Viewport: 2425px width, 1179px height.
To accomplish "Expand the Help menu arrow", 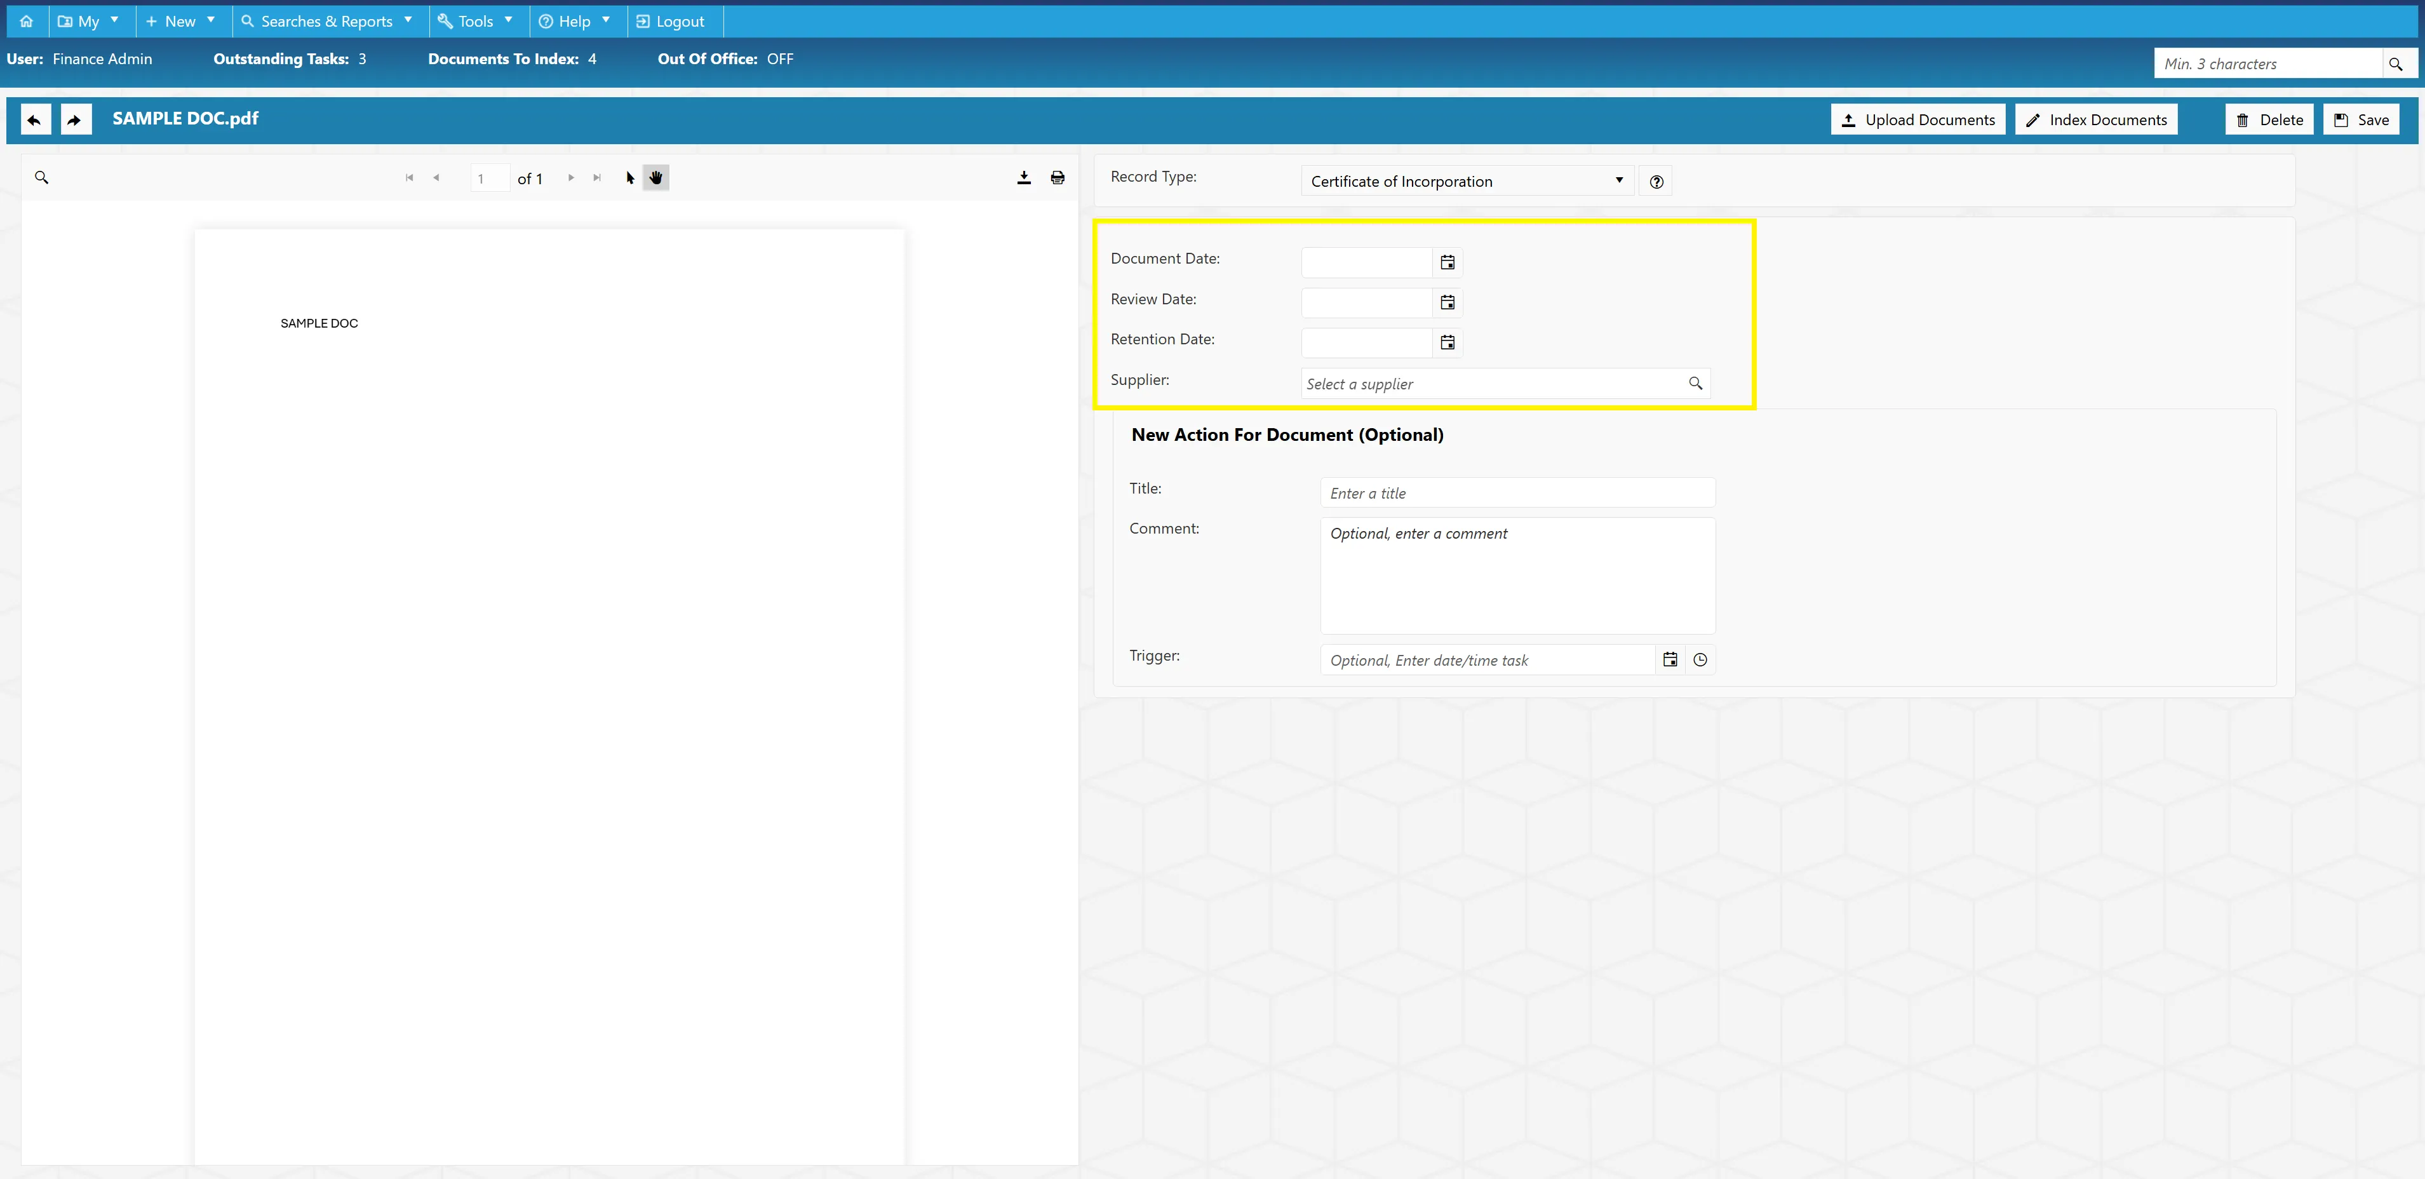I will 606,20.
